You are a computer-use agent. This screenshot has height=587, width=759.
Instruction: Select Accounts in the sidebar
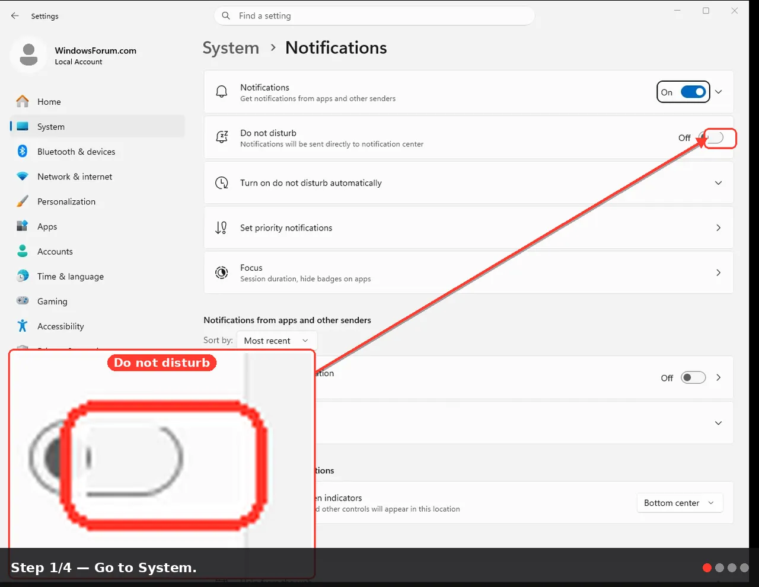pos(55,251)
